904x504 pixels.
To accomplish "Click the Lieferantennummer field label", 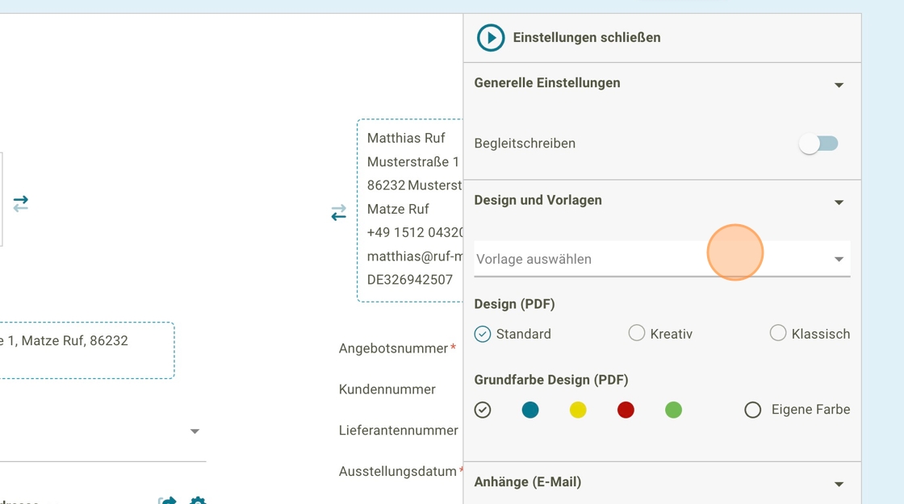I will 399,431.
